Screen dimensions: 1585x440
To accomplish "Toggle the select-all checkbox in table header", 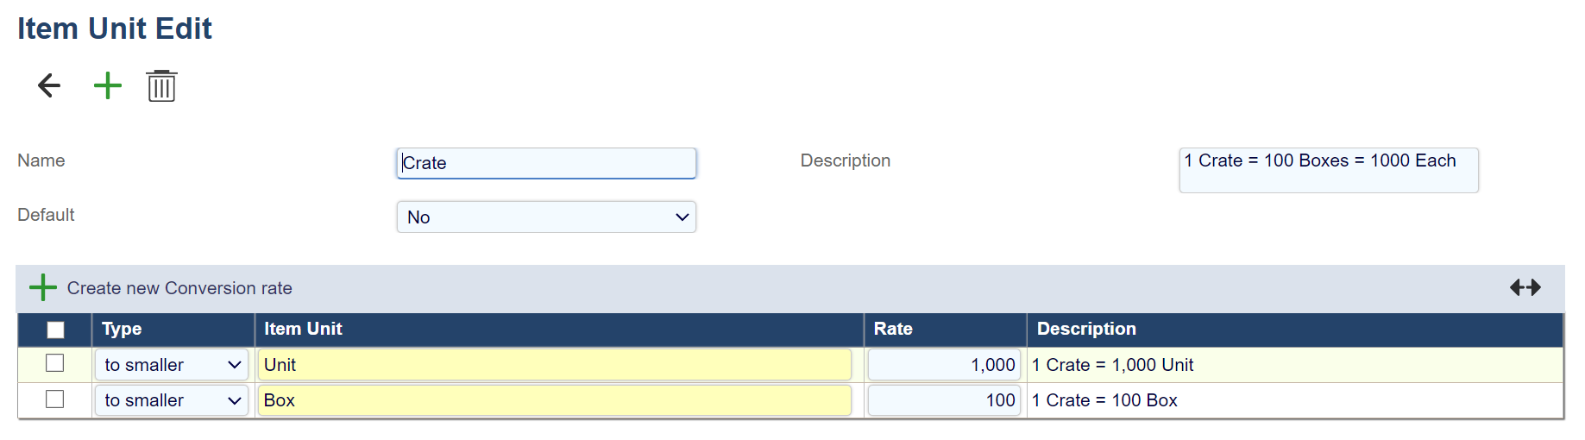I will pos(55,330).
